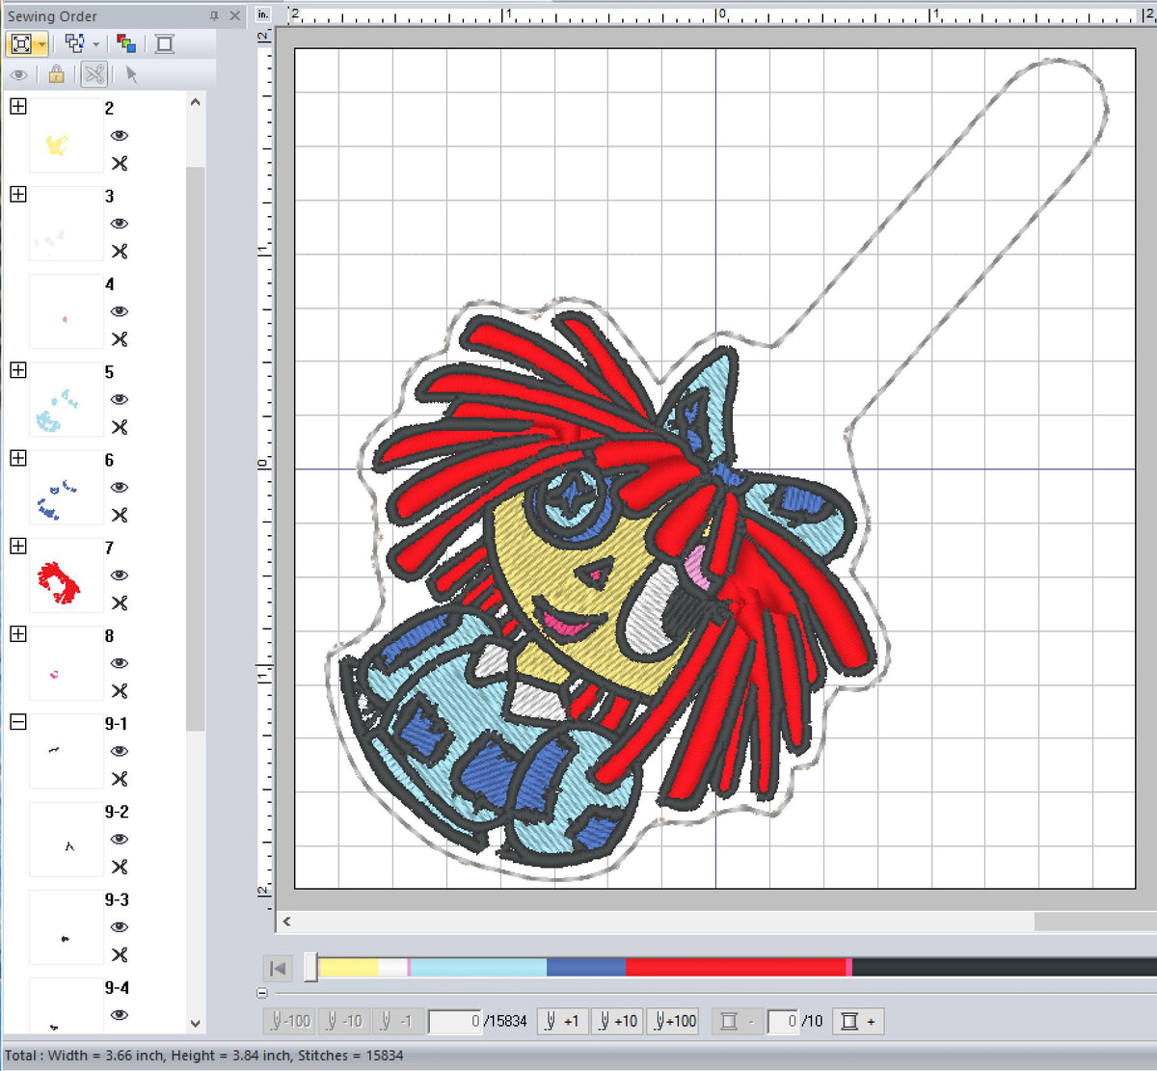The height and width of the screenshot is (1071, 1157).
Task: Click the padlock lock icon
Action: pos(56,74)
